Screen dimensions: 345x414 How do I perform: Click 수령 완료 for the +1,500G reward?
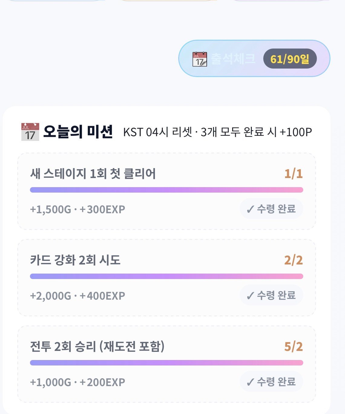(271, 209)
